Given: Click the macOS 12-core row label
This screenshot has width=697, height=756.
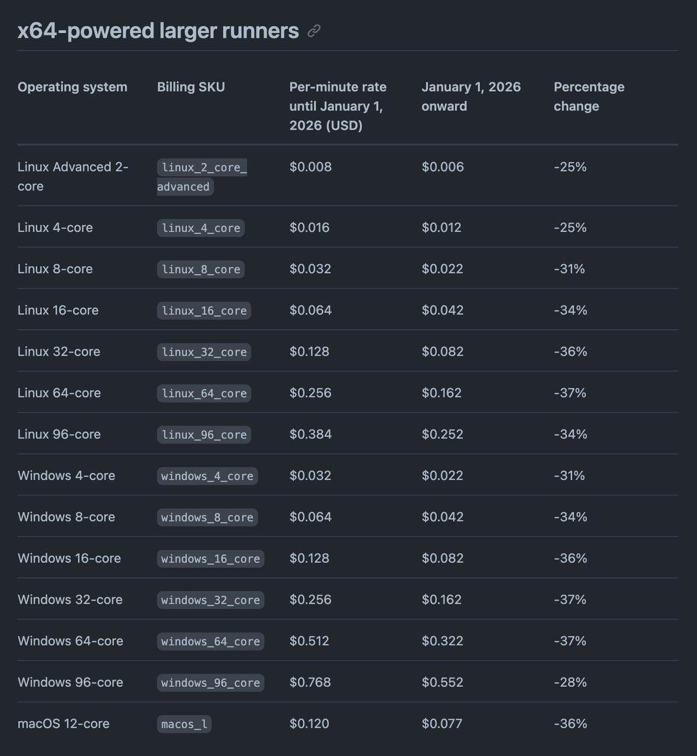Looking at the screenshot, I should 63,723.
